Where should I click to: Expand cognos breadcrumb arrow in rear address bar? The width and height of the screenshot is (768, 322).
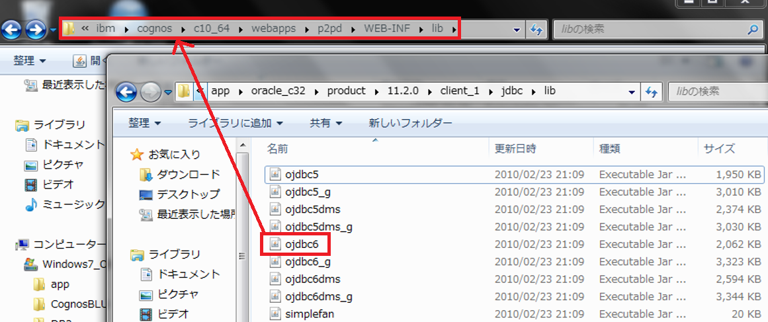[x=184, y=29]
